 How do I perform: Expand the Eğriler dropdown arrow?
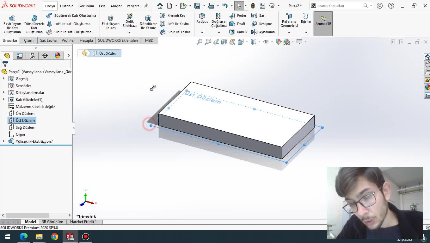click(306, 33)
